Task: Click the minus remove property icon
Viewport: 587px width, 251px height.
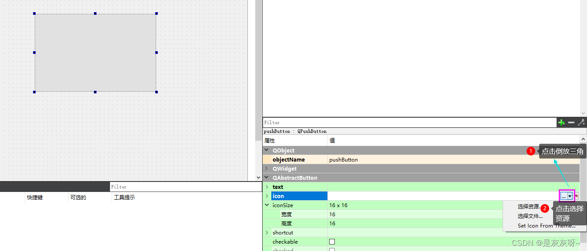Action: pos(571,123)
